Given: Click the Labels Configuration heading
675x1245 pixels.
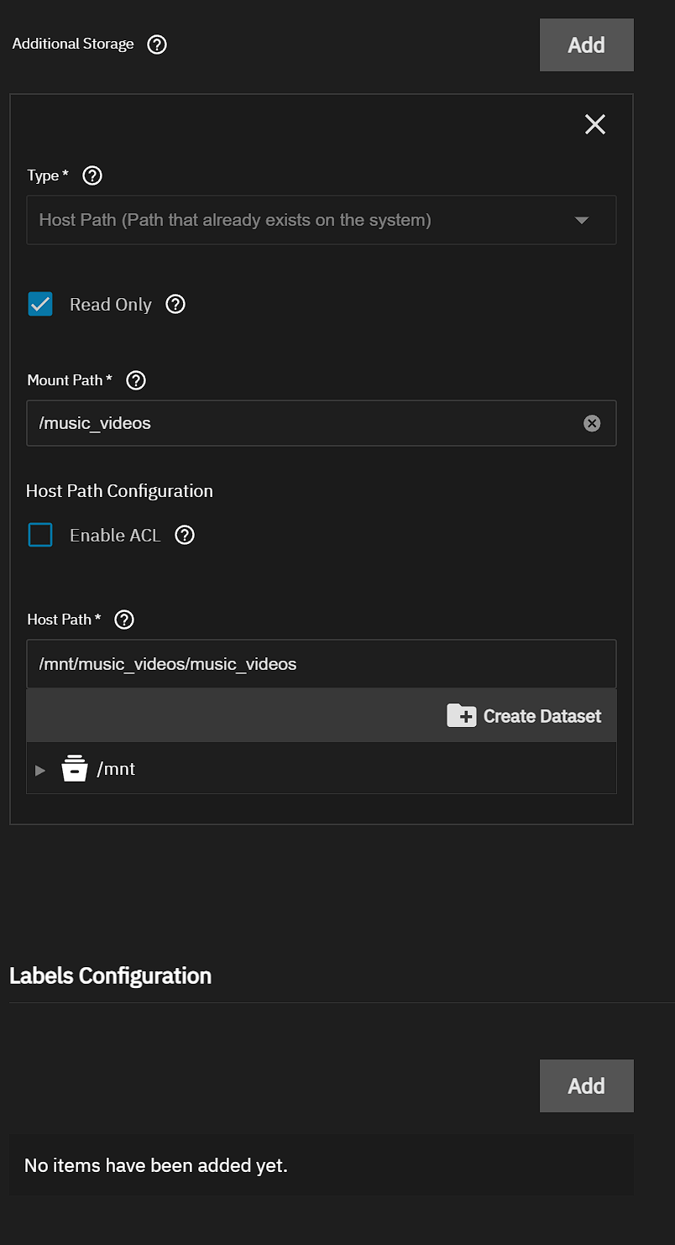Looking at the screenshot, I should tap(110, 976).
